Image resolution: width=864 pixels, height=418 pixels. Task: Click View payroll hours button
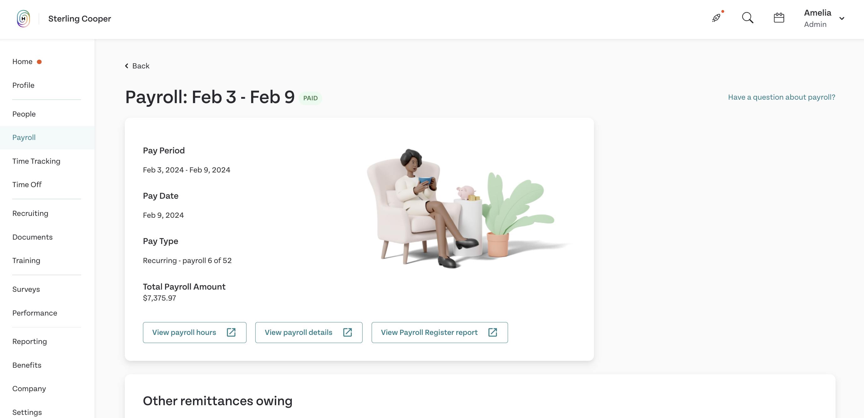coord(195,332)
